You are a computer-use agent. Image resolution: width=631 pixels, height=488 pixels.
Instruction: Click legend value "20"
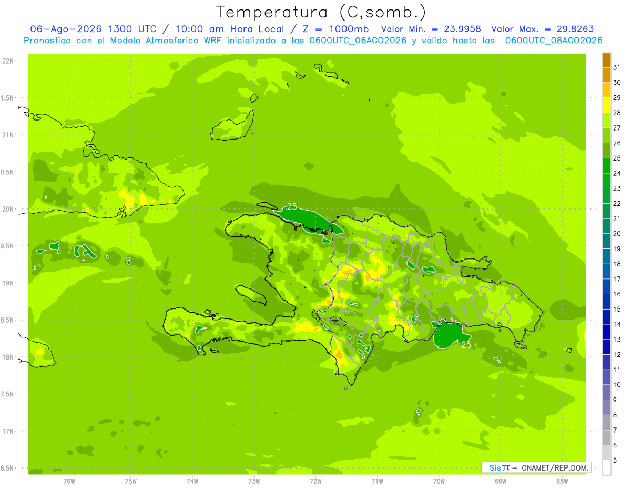pos(617,234)
